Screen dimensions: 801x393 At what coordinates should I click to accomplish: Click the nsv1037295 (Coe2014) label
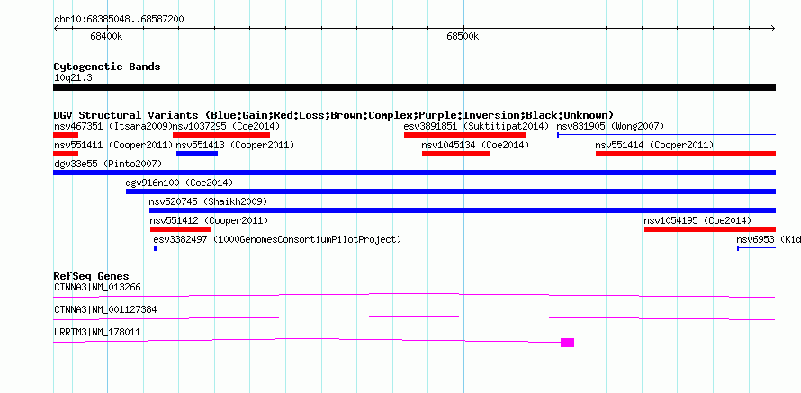[x=226, y=126]
